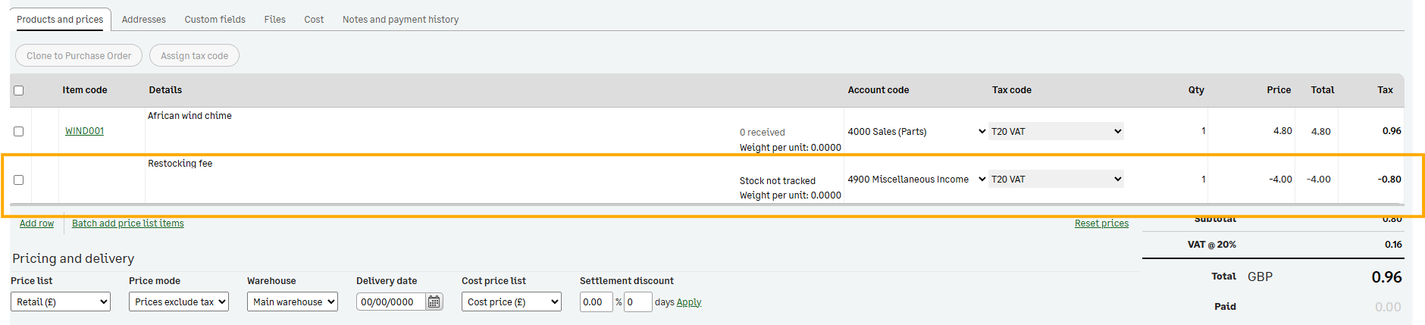The height and width of the screenshot is (325, 1425).
Task: Click the Add row link
Action: click(x=36, y=223)
